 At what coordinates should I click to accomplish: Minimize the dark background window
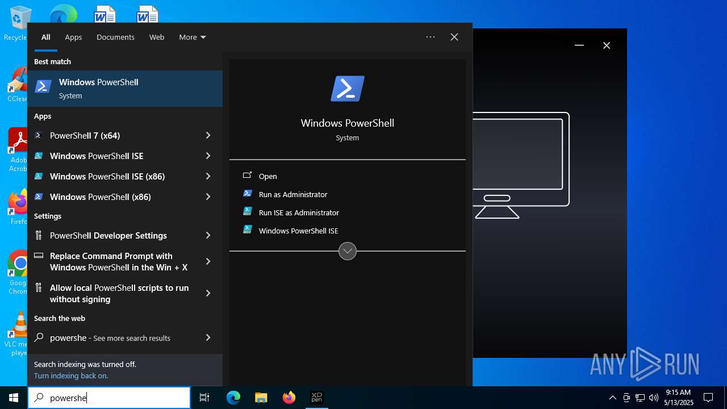579,45
